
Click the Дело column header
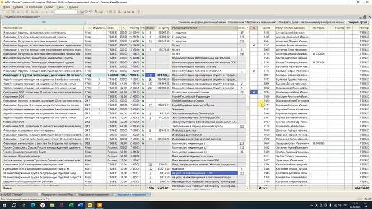pyautogui.click(x=267, y=28)
